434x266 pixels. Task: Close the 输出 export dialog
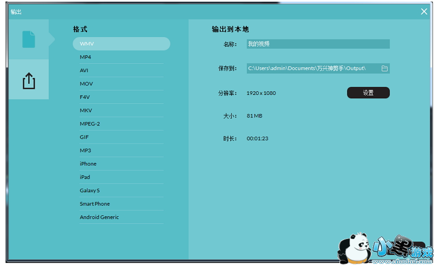point(424,12)
